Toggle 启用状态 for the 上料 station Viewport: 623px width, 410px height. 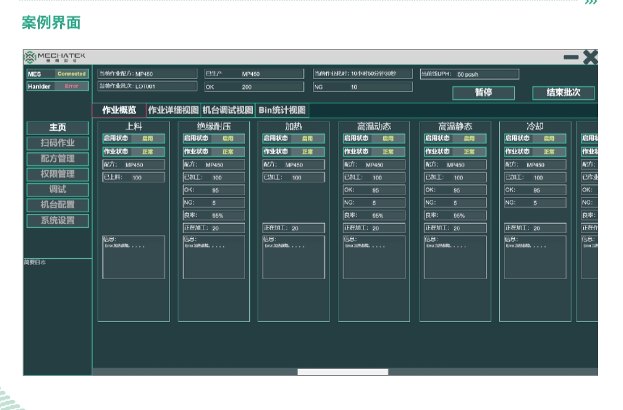point(134,138)
